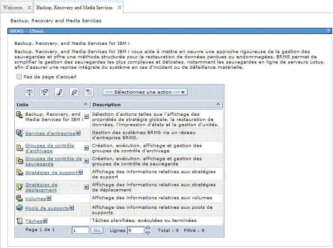The height and width of the screenshot is (248, 333).
Task: Click the Configure columns table icon
Action: tap(89, 92)
